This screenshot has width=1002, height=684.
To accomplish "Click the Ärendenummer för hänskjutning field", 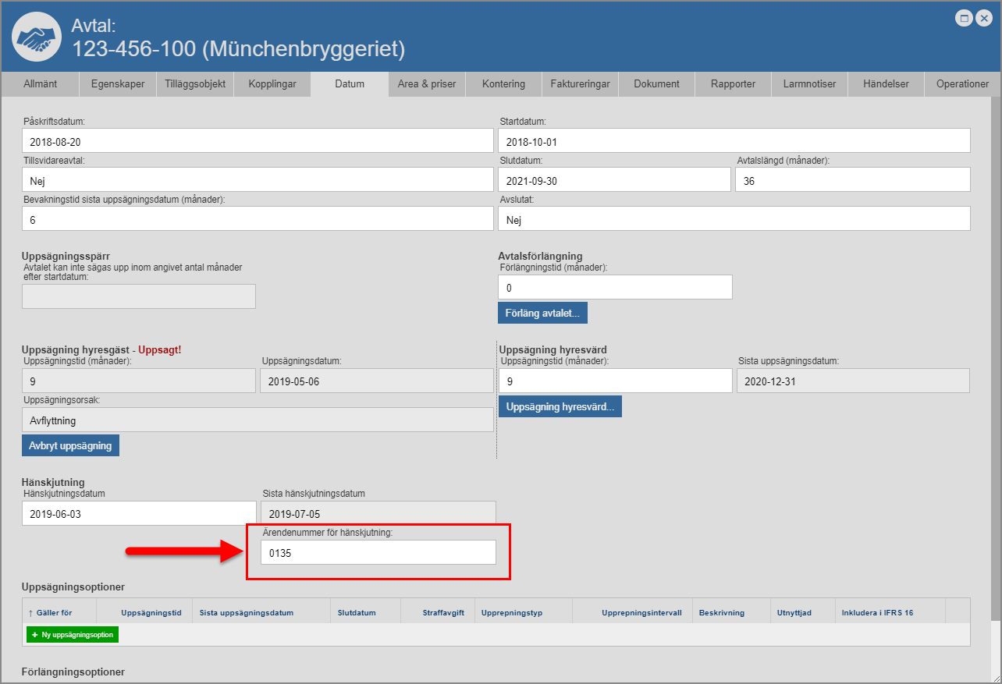I will tap(378, 552).
